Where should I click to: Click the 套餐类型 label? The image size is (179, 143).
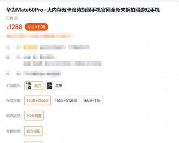point(14,131)
